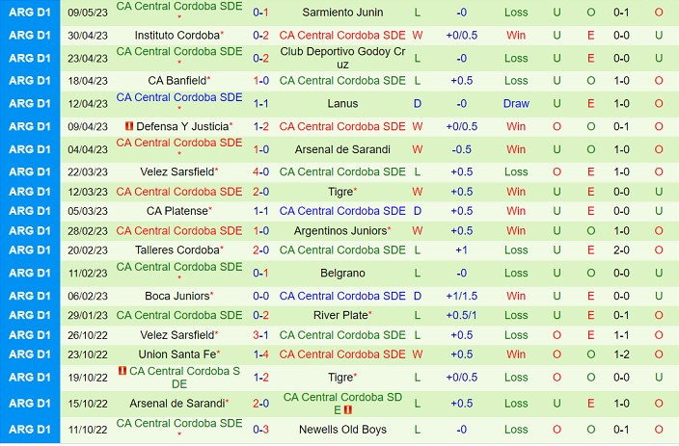Click the River Plate team link
Screen dimensions: 679x446
tap(340, 315)
